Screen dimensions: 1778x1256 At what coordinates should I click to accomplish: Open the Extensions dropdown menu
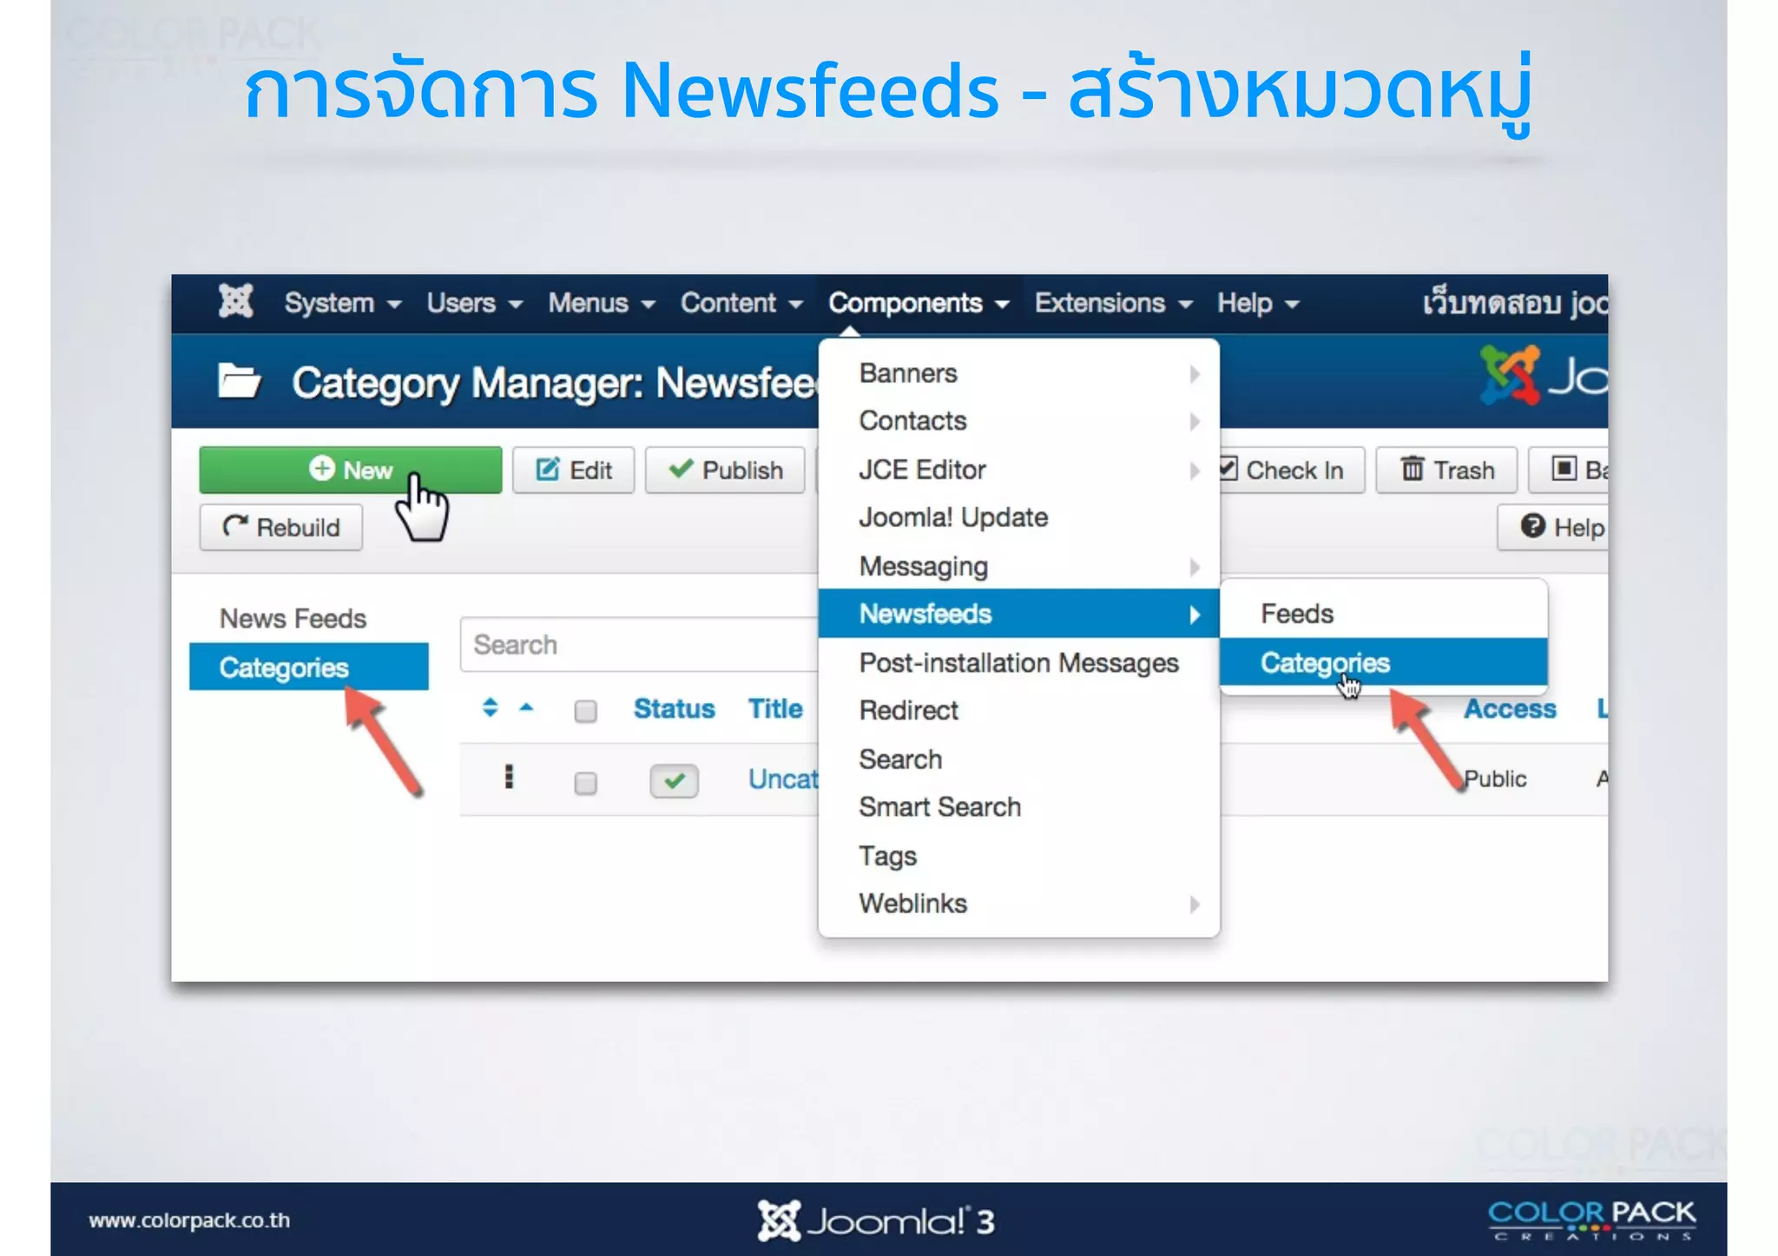[x=1113, y=303]
